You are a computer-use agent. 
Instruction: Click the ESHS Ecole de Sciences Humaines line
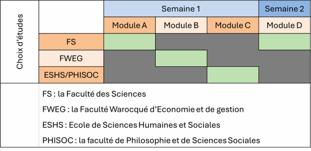[x=131, y=125]
